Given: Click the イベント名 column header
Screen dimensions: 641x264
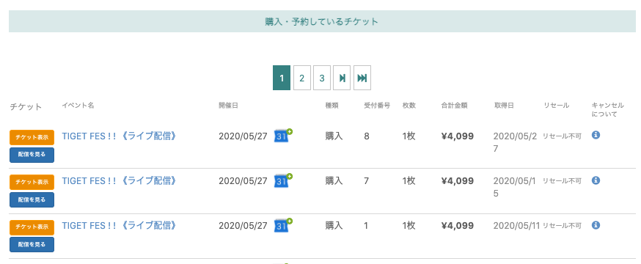Looking at the screenshot, I should coord(78,106).
